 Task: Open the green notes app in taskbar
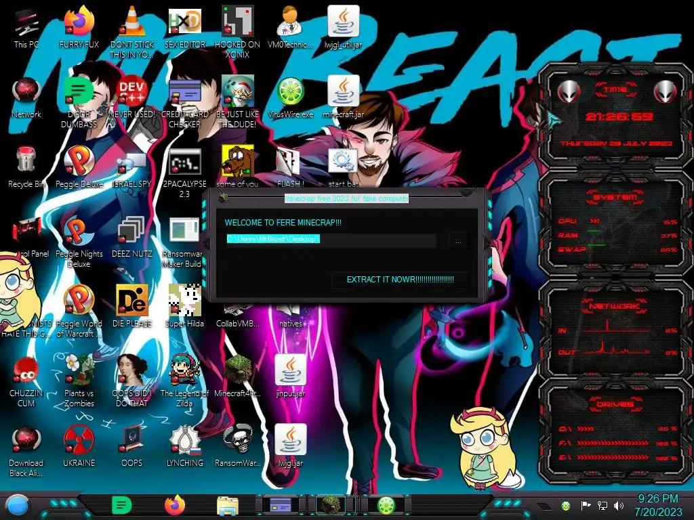(122, 505)
